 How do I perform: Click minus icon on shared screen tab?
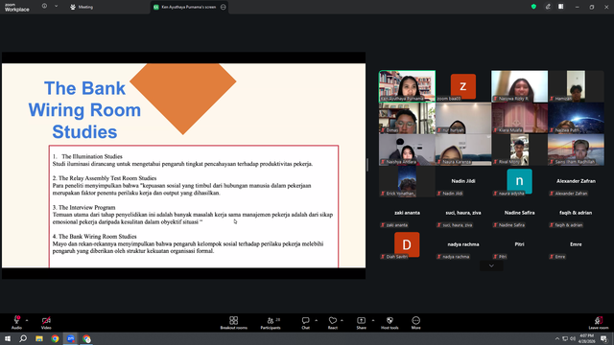click(x=224, y=7)
